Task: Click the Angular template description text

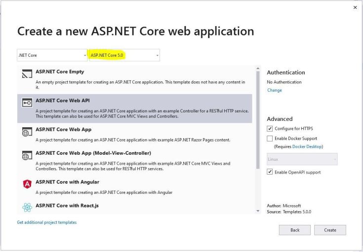Action: tap(104, 192)
